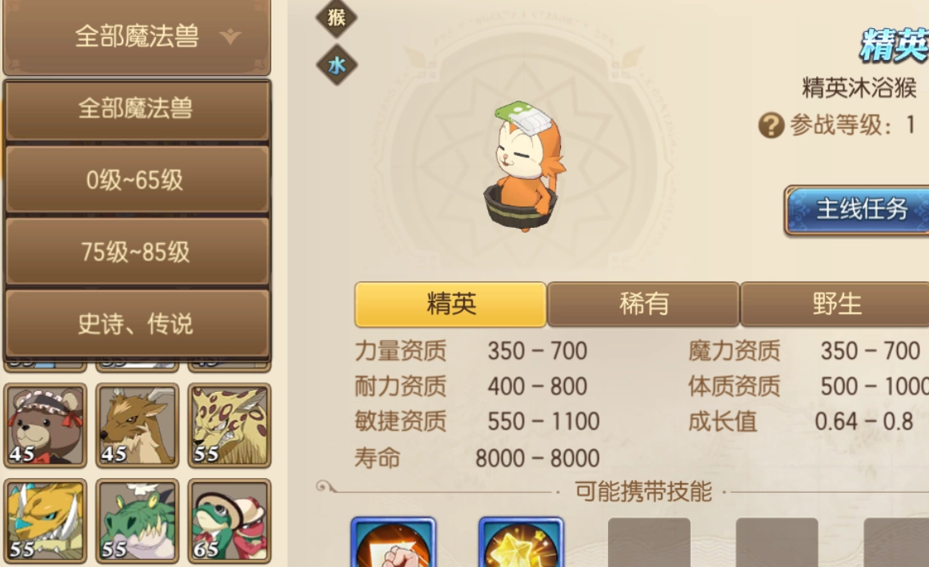The width and height of the screenshot is (929, 567).
Task: Click the question mark beside 参战等级
Action: pyautogui.click(x=771, y=126)
